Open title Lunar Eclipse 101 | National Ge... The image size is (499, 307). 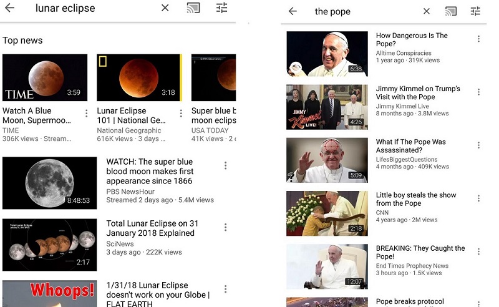tap(131, 115)
